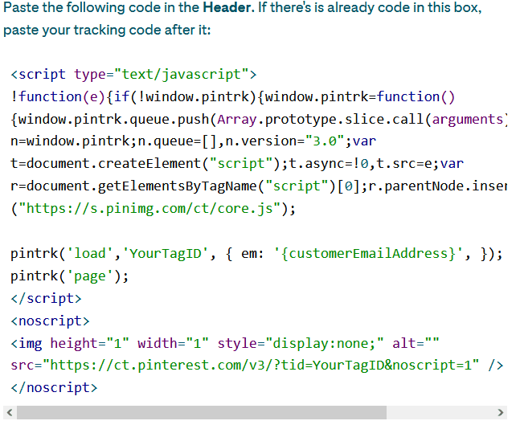The height and width of the screenshot is (425, 516).
Task: Click the document.createElement("script") line
Action: [x=237, y=164]
